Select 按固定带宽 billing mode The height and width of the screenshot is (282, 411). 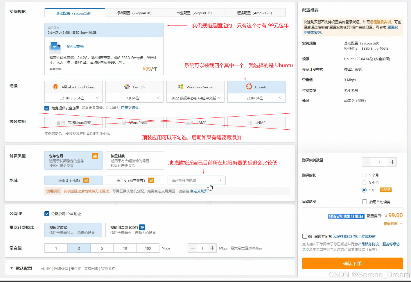click(73, 230)
